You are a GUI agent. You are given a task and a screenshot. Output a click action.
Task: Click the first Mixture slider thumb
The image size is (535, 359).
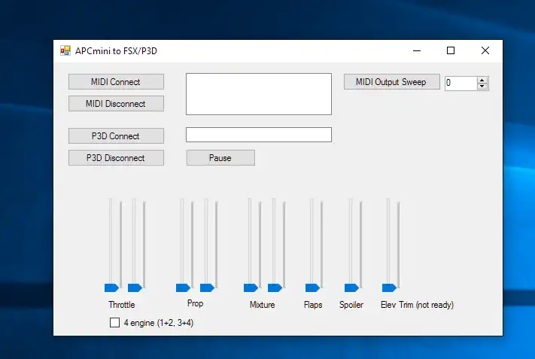[251, 288]
